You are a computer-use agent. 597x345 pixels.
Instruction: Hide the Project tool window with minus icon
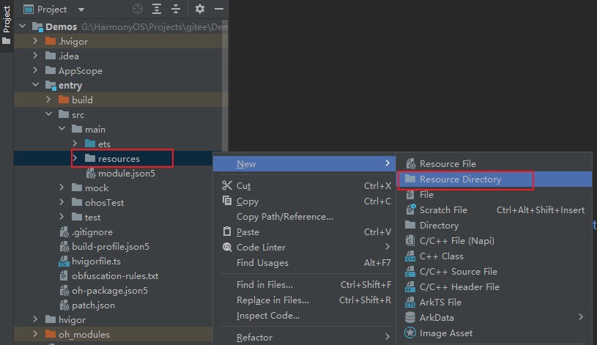[x=219, y=10]
